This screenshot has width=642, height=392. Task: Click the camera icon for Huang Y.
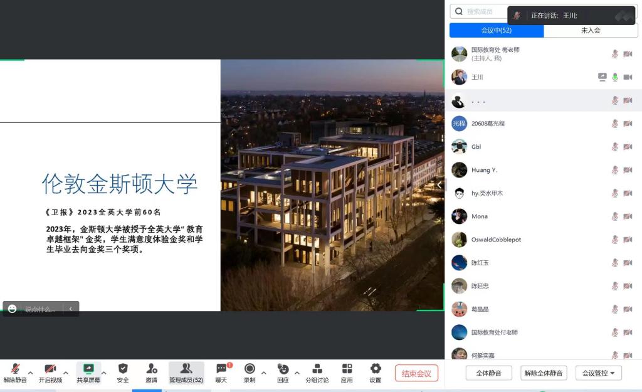tap(628, 169)
